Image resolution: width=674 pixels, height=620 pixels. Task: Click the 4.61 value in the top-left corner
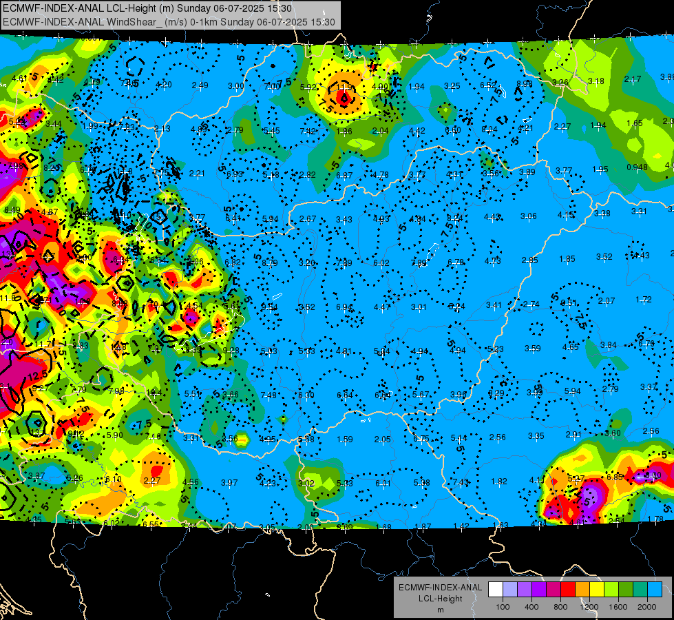coord(19,79)
